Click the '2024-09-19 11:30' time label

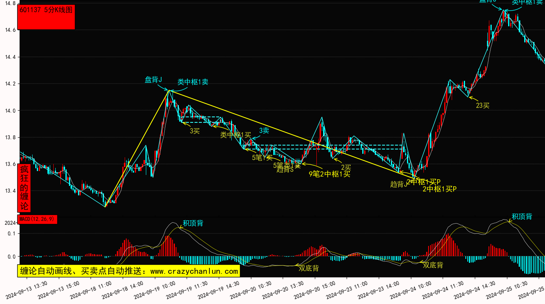coord(187,290)
